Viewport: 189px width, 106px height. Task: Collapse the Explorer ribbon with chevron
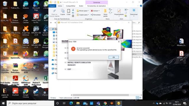(x=138, y=6)
